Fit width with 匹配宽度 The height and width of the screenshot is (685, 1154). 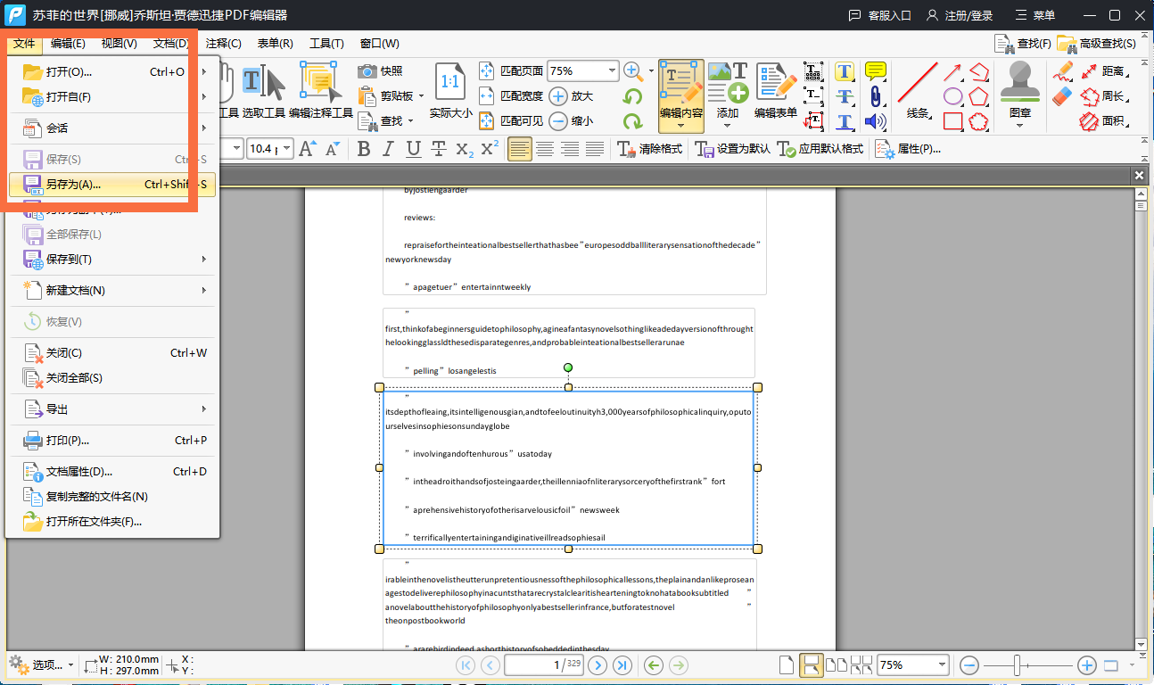pos(511,96)
